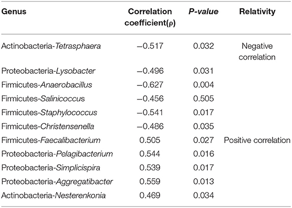Select Proteobacteria-Pelagibacterium genus cell

click(x=57, y=154)
